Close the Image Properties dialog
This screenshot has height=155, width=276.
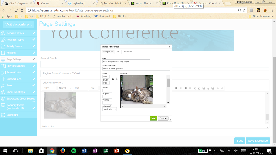click(x=169, y=47)
